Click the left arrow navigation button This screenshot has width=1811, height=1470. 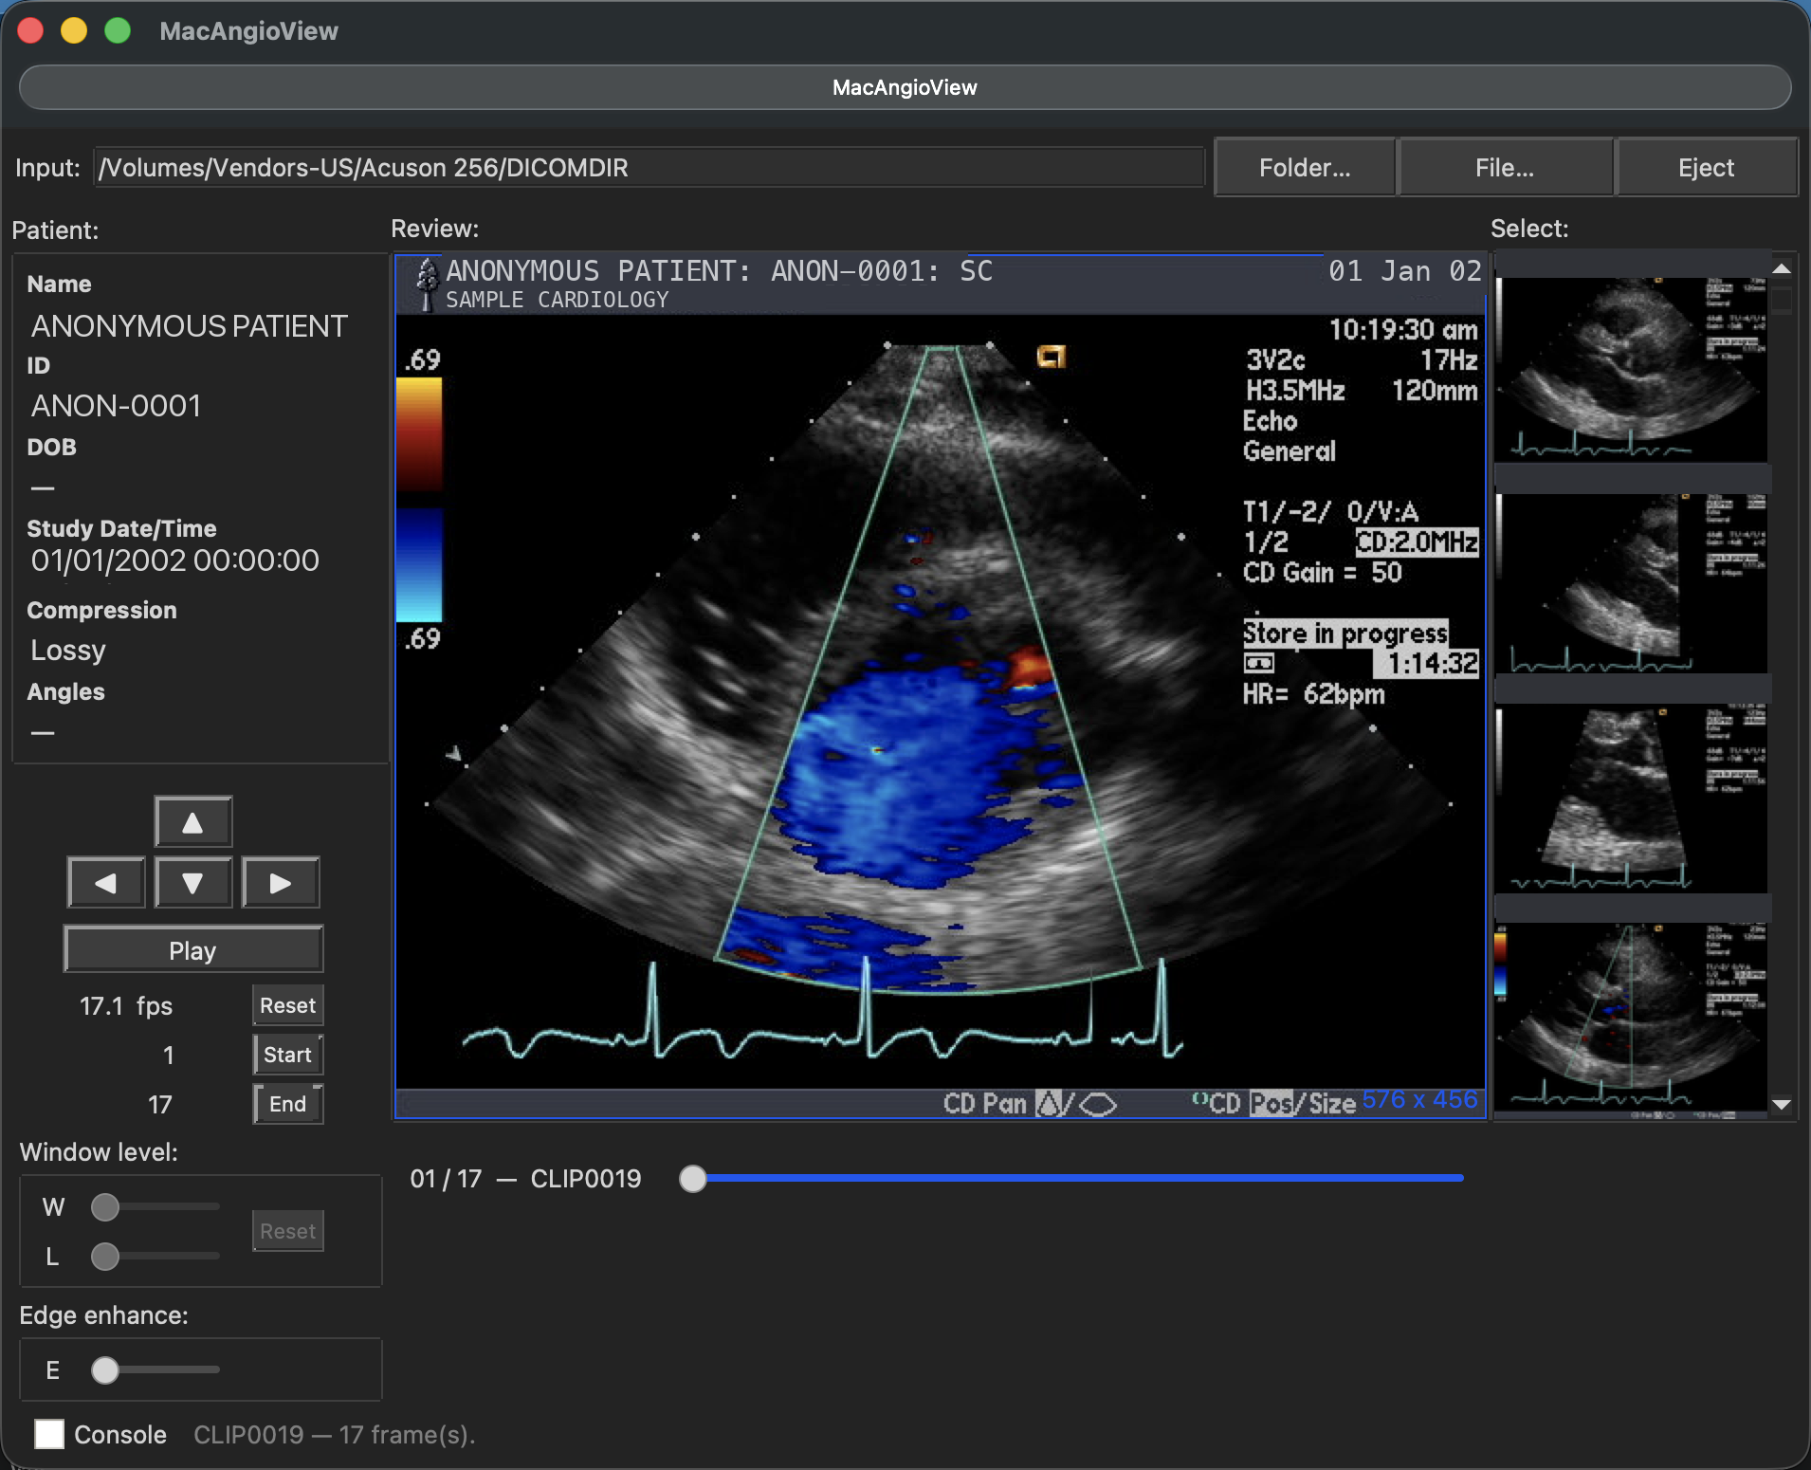point(106,883)
